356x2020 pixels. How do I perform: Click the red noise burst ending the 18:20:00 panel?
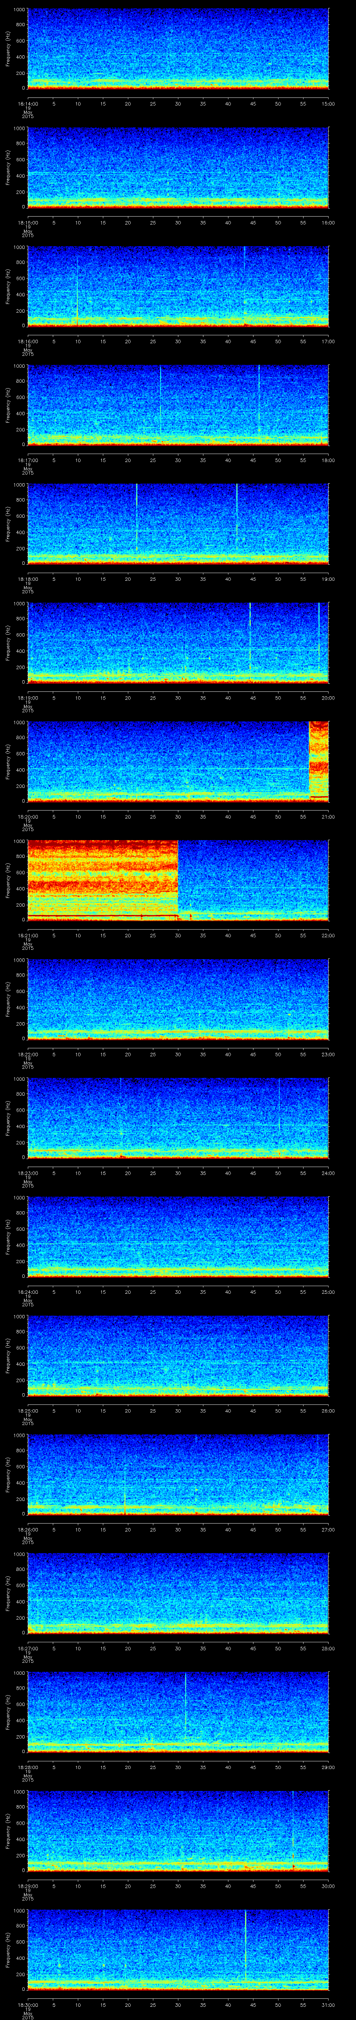click(x=319, y=761)
